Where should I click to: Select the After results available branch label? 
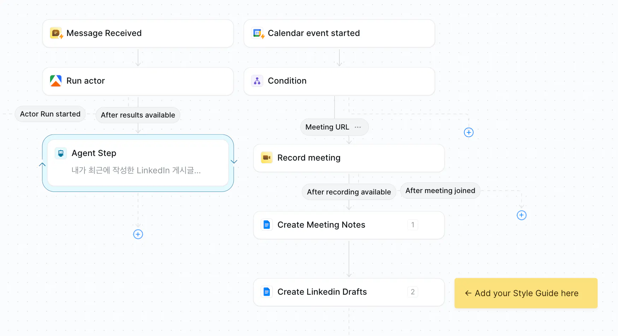pos(138,115)
